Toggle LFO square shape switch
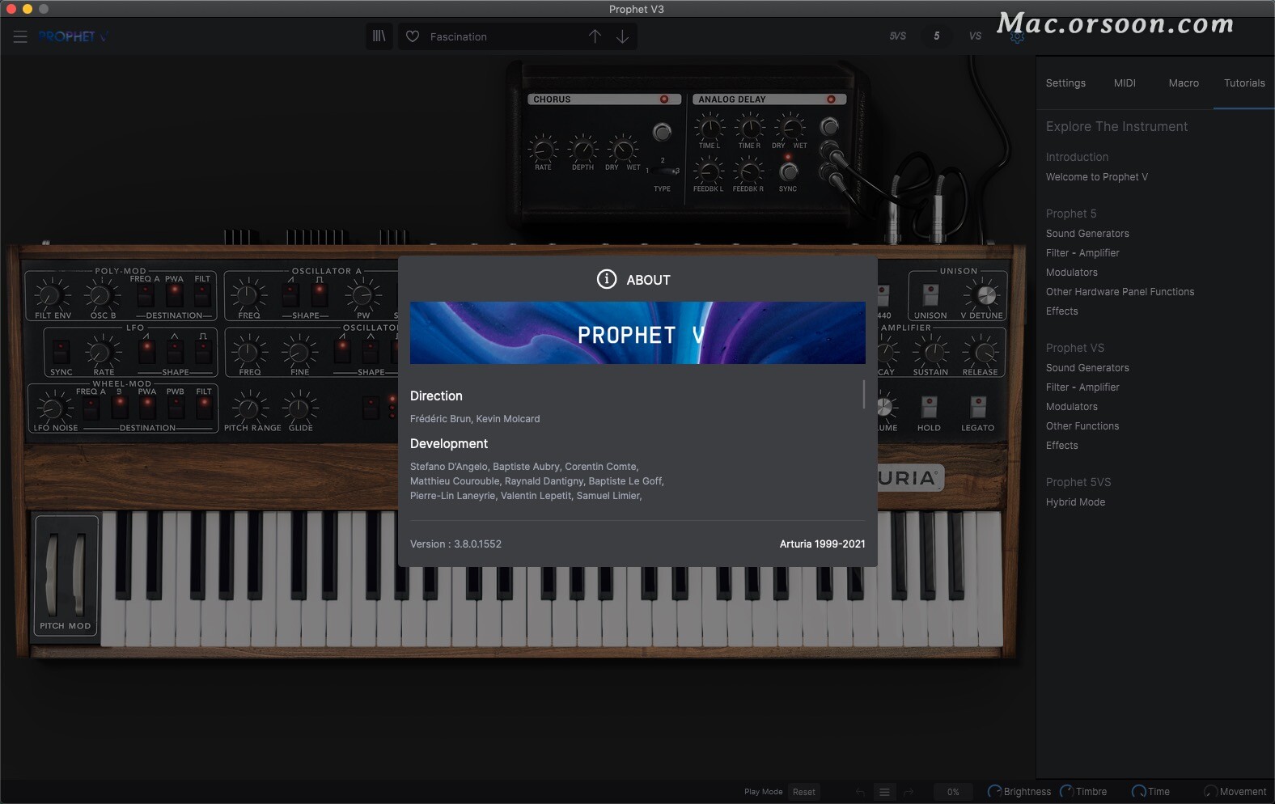The height and width of the screenshot is (804, 1275). click(x=203, y=352)
